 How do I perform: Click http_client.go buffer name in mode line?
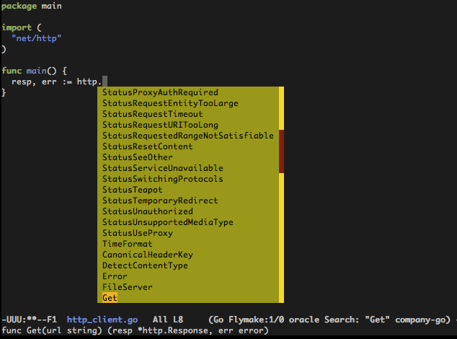click(x=102, y=320)
